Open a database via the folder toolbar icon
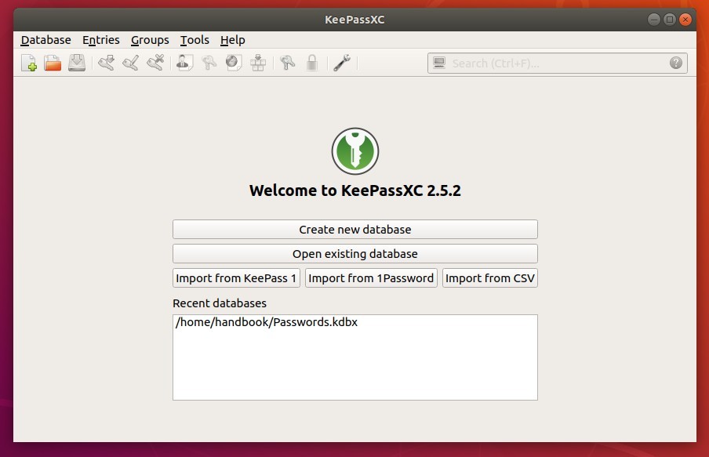Viewport: 709px width, 457px height. [53, 63]
